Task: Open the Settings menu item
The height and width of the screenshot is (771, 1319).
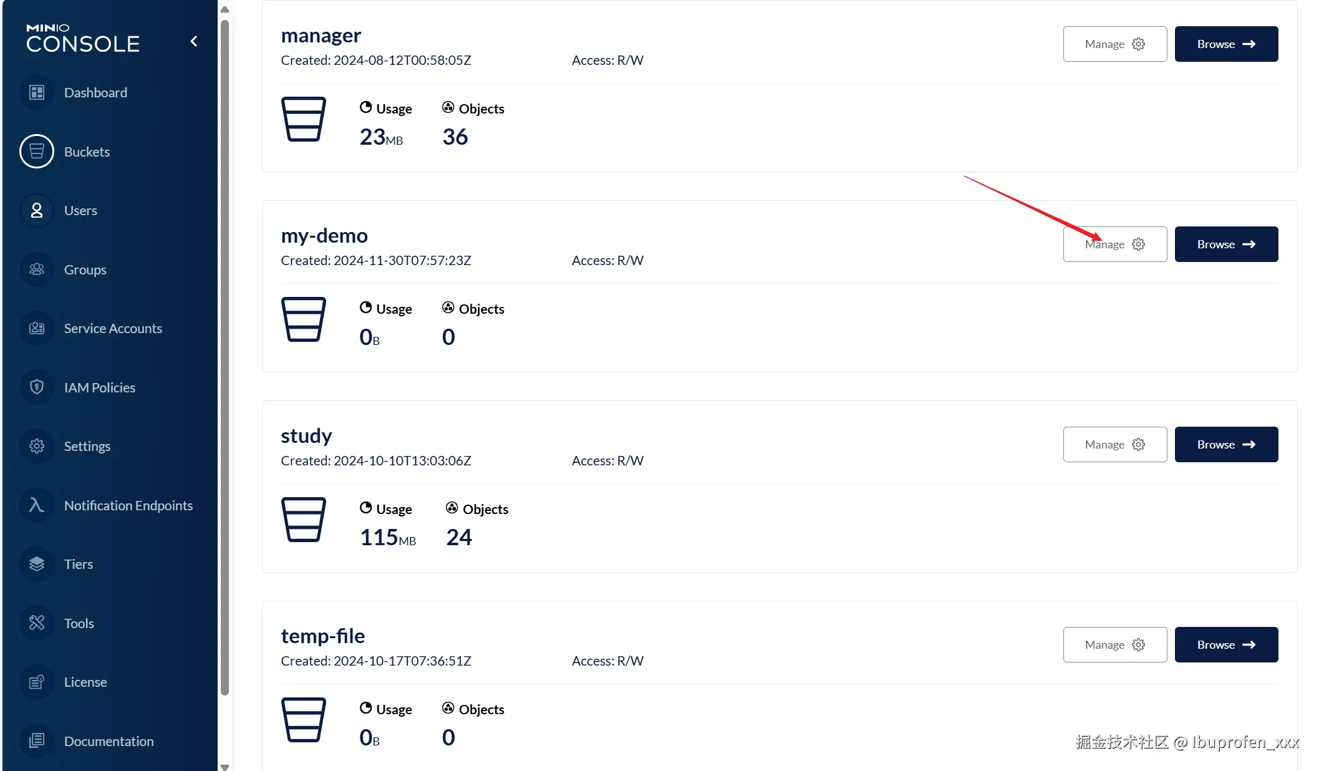Action: click(87, 447)
